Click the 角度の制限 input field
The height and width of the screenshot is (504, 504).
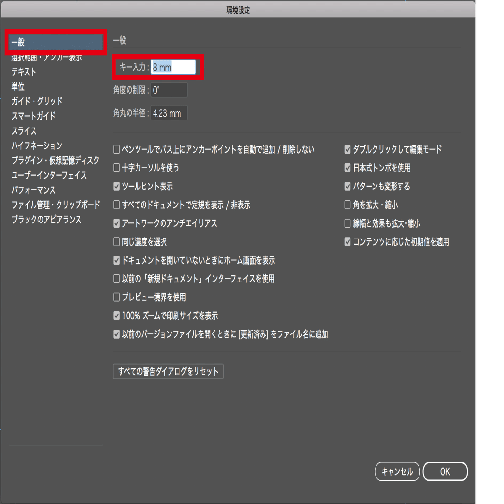click(x=169, y=90)
